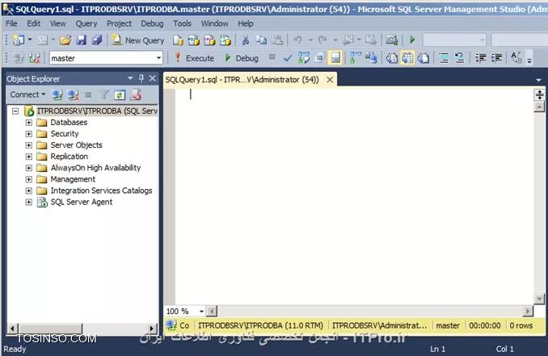
Task: Click the Save All icon
Action: pyautogui.click(x=97, y=40)
